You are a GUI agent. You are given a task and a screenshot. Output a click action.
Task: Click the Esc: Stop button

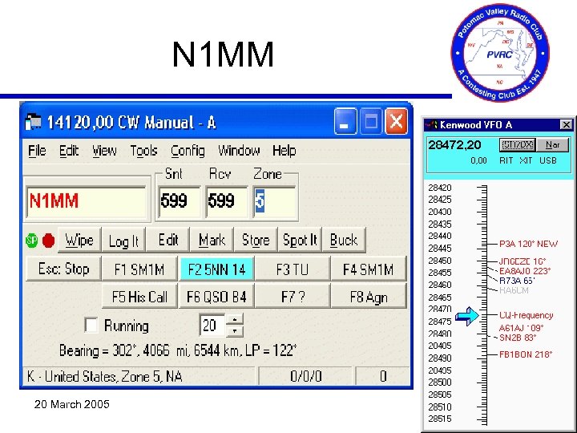click(x=63, y=269)
